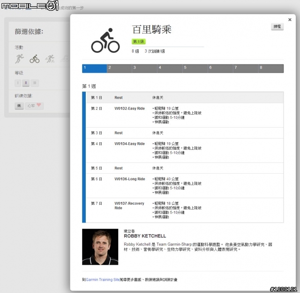Image resolution: width=300 pixels, height=293 pixels.
Task: Select 無 training basis option
Action: tap(19, 106)
